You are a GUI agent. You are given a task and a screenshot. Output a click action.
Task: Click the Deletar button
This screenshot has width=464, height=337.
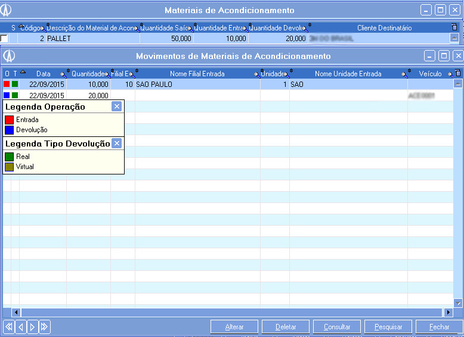tap(286, 327)
